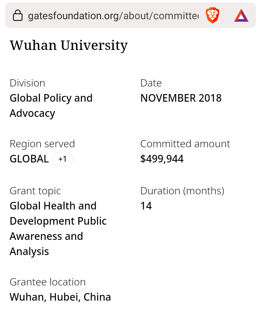
Task: Select the Wuhan, Hubei, China location text
Action: (60, 297)
